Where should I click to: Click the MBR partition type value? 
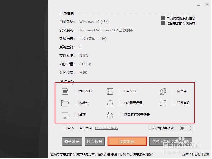pyautogui.click(x=83, y=72)
